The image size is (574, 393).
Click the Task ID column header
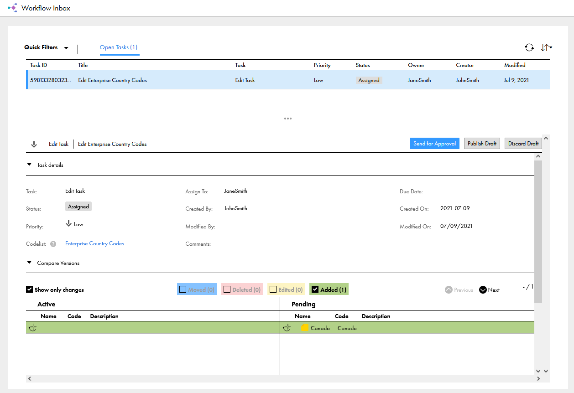coord(39,65)
